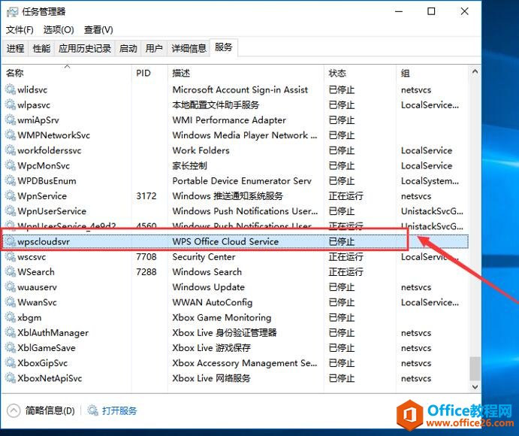
Task: Select the WMI Performance Adapter description
Action: click(x=229, y=120)
